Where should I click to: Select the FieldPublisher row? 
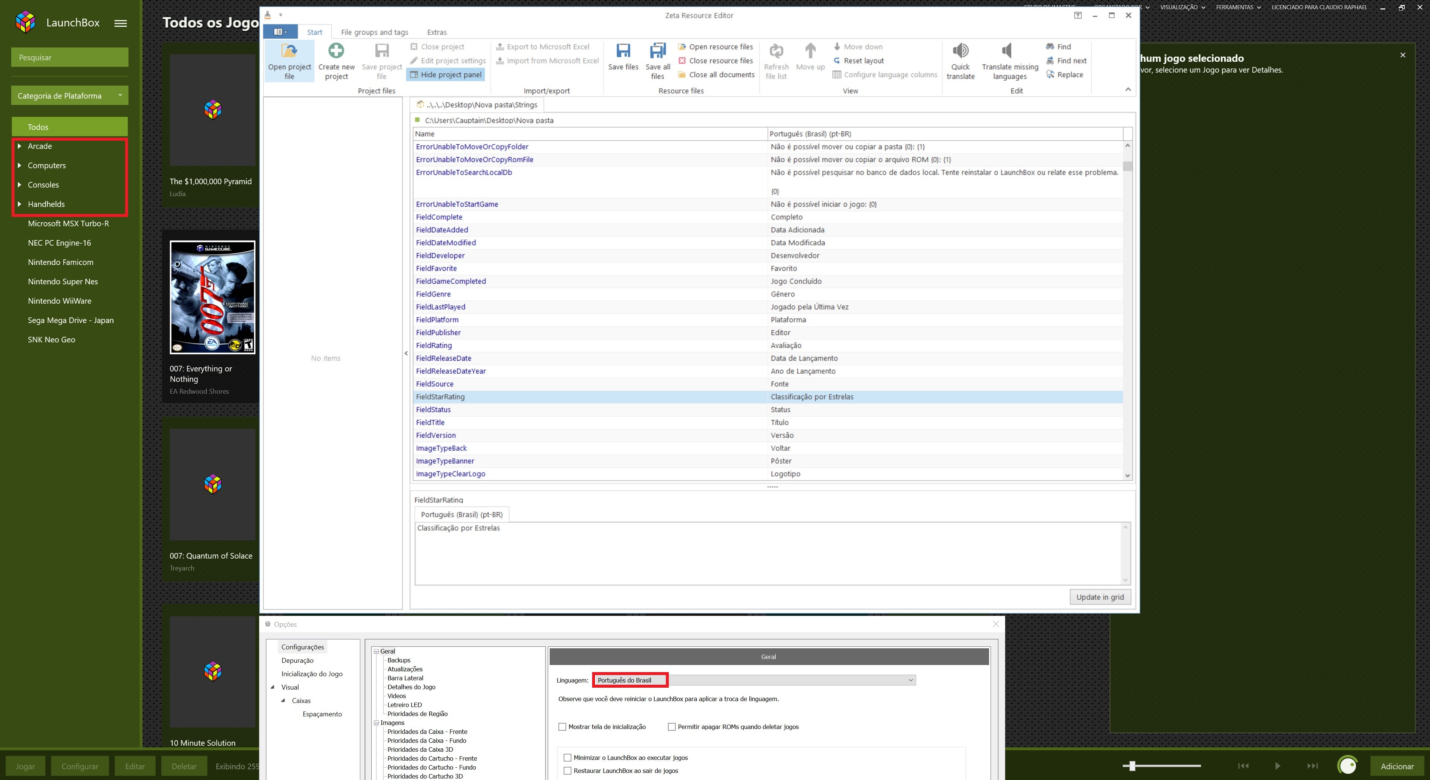click(768, 332)
